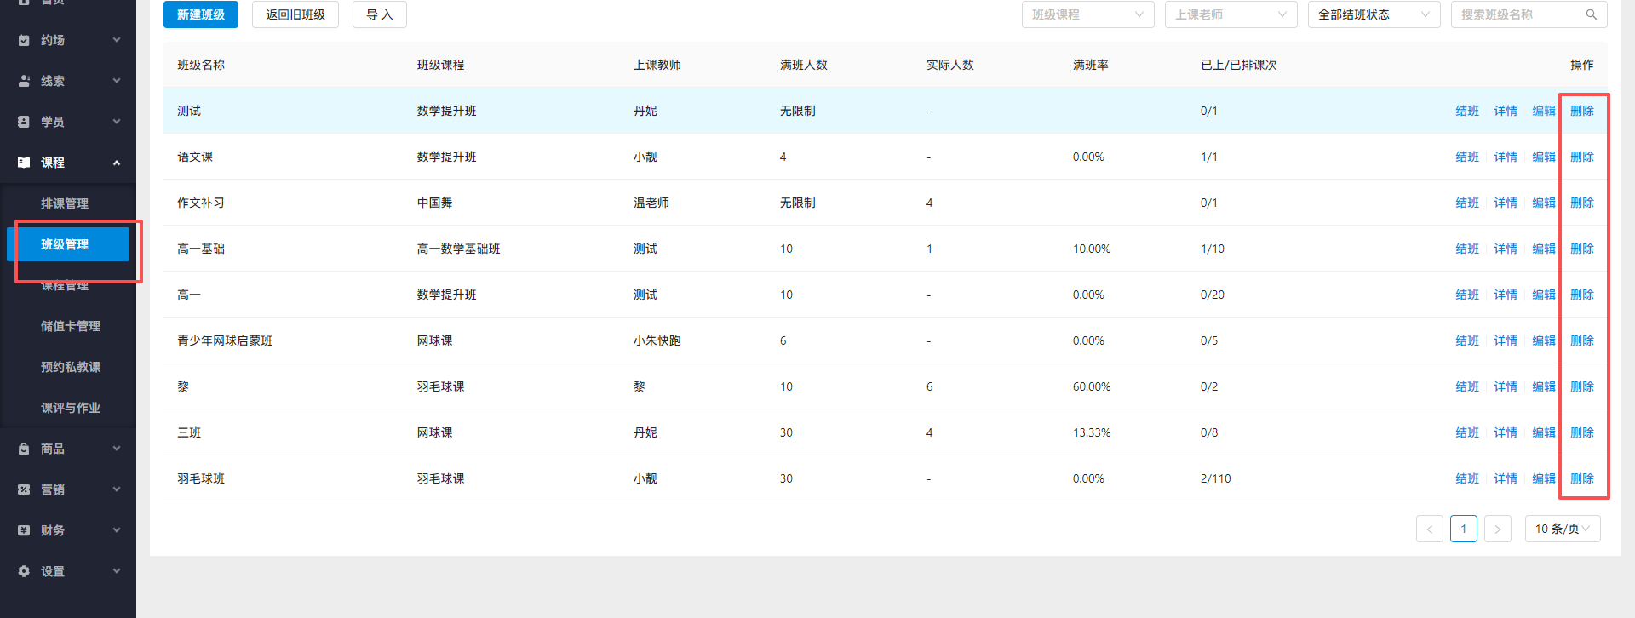Open 储值卡管理 submenu item
Viewport: 1635px width, 618px height.
71,326
